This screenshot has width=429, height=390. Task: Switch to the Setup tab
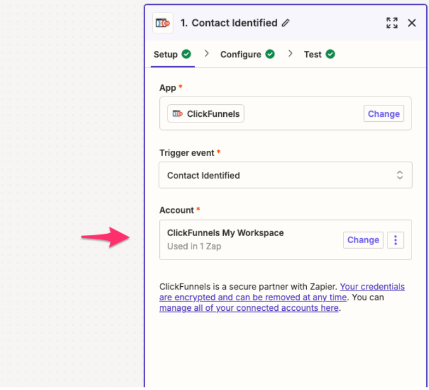point(165,55)
